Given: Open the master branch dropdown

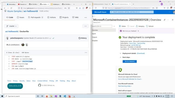Looking at the screenshot, I should pos(11,26).
